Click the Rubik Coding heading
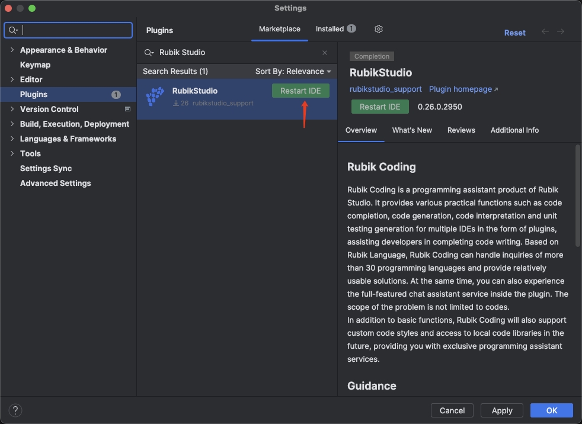 382,167
